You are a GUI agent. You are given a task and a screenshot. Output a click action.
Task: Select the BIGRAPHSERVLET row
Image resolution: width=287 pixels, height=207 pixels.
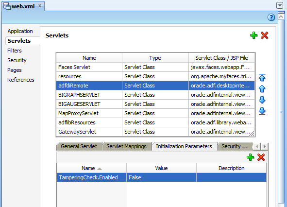tap(155, 95)
